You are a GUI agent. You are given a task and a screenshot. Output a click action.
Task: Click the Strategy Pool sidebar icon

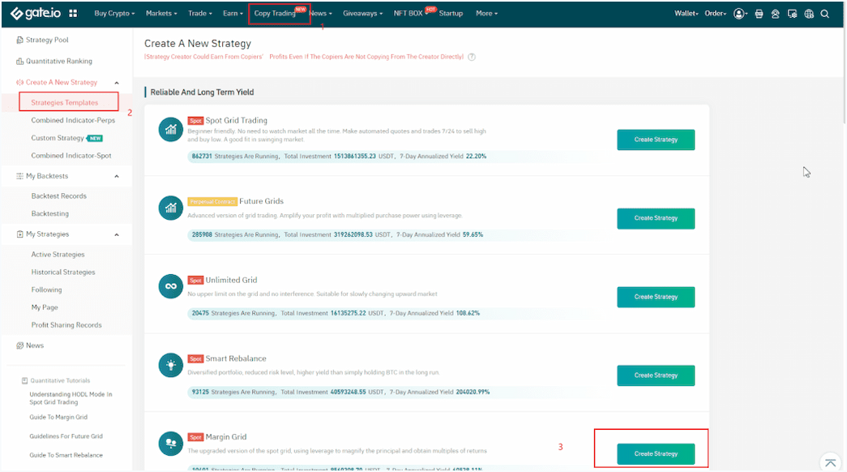point(20,40)
